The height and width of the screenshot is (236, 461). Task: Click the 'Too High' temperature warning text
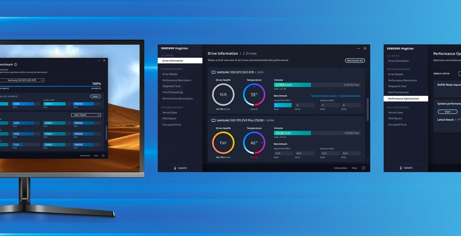click(x=254, y=157)
